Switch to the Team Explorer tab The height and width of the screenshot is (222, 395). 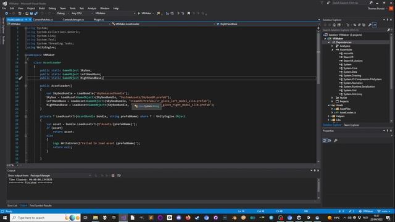click(352, 125)
